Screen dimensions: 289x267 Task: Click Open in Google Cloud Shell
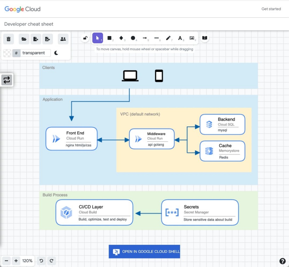click(x=144, y=252)
